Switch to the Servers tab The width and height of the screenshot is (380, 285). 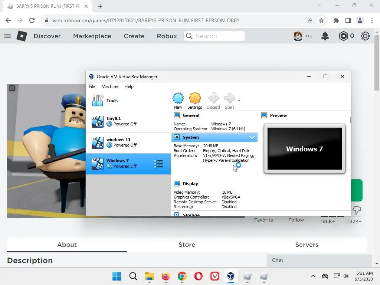pyautogui.click(x=307, y=245)
